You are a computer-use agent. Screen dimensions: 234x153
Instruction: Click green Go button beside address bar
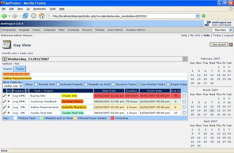tap(204, 16)
